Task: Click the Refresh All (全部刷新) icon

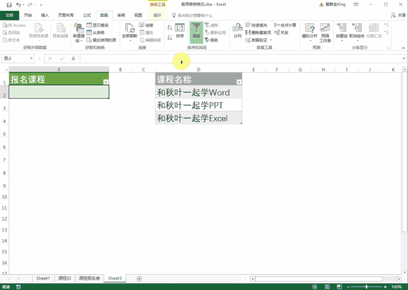Action: point(129,30)
